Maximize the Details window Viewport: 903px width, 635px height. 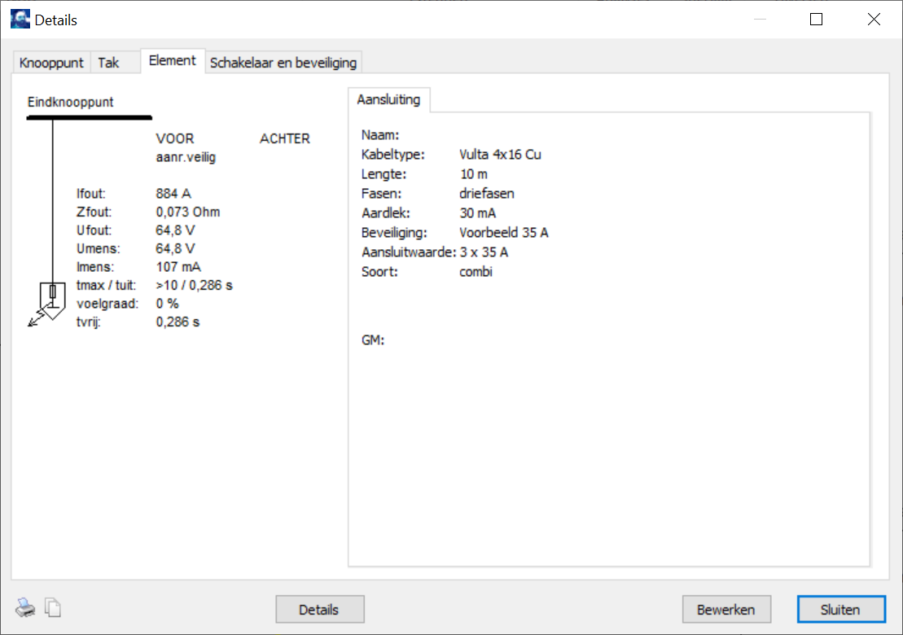[816, 20]
